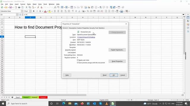Click the Clone Formatting paintbrush icon
This screenshot has width=190, height=106.
pos(38,7)
